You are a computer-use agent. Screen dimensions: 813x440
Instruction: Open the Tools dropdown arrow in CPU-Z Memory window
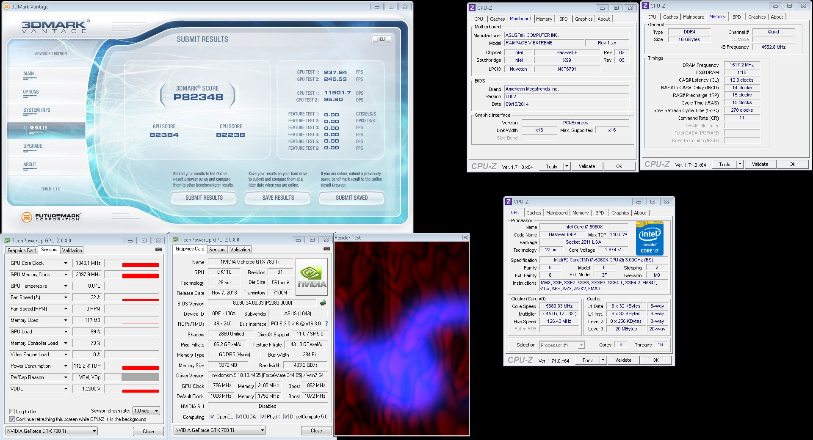click(740, 164)
